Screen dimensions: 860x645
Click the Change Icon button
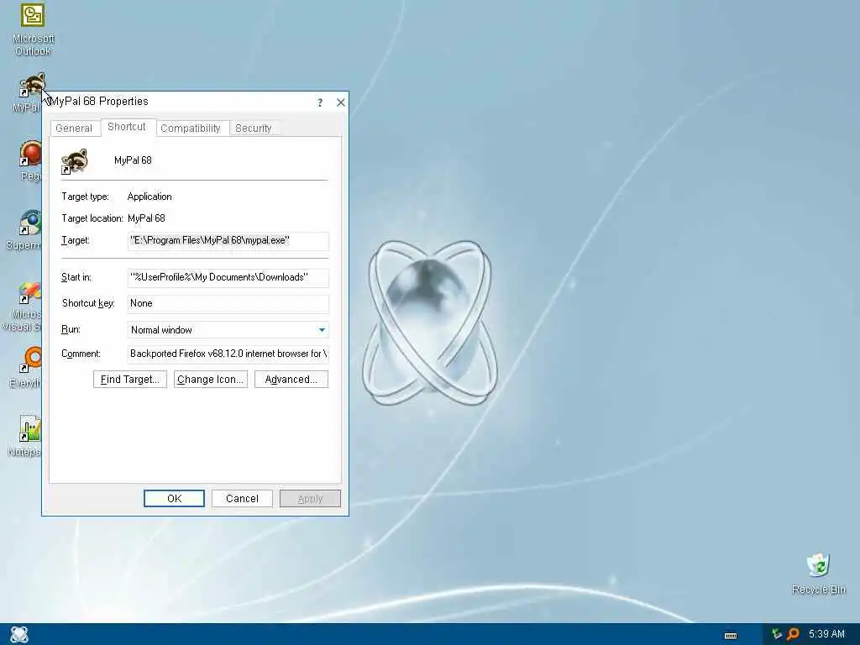click(211, 380)
